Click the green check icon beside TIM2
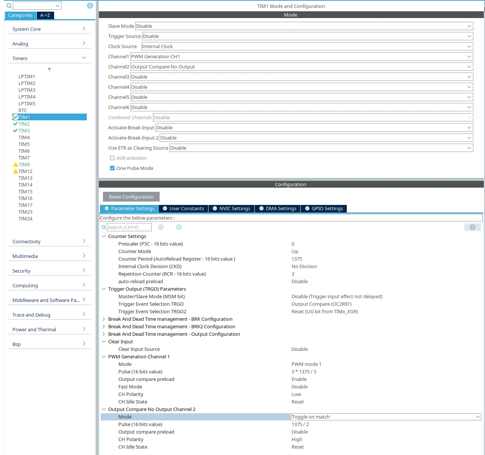This screenshot has width=485, height=455. 15,124
